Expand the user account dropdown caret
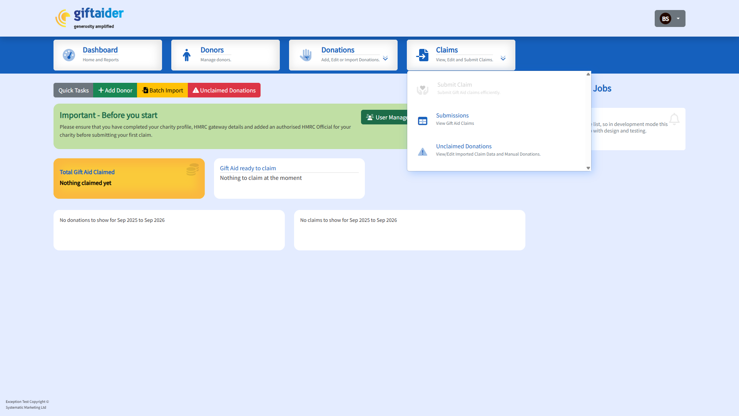The height and width of the screenshot is (416, 739). pyautogui.click(x=678, y=18)
